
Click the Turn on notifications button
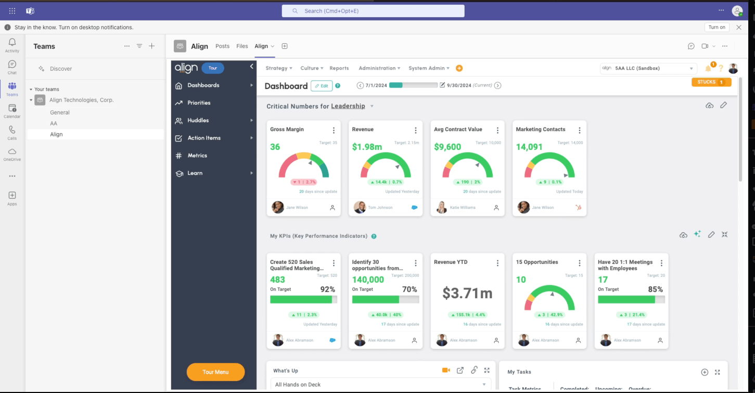point(716,28)
